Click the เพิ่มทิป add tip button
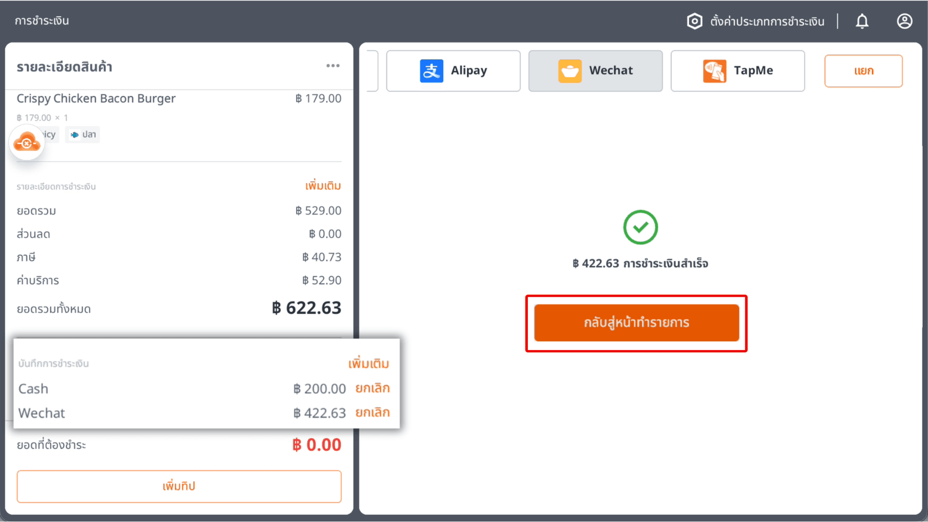The height and width of the screenshot is (522, 928). (x=179, y=486)
